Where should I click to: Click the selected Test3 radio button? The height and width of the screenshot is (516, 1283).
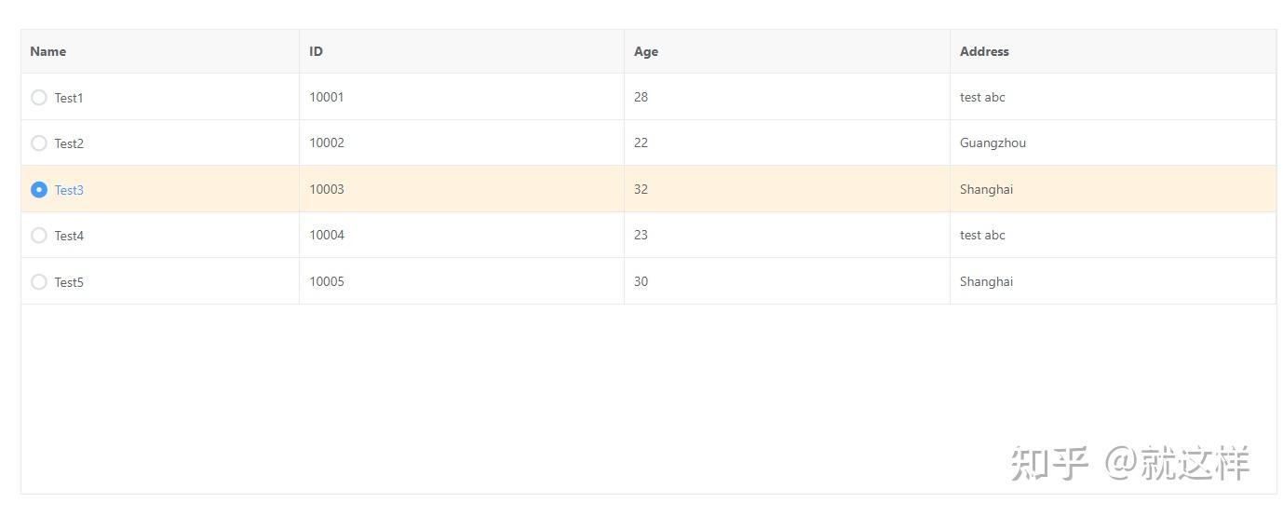[x=39, y=189]
